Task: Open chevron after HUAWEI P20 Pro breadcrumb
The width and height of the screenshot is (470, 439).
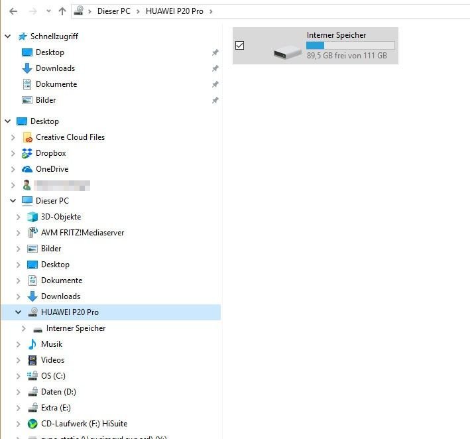Action: point(211,12)
